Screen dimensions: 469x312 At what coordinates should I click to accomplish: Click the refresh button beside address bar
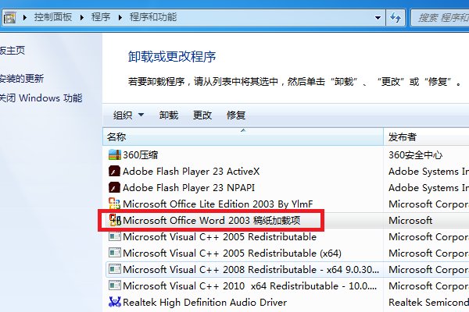(x=396, y=18)
